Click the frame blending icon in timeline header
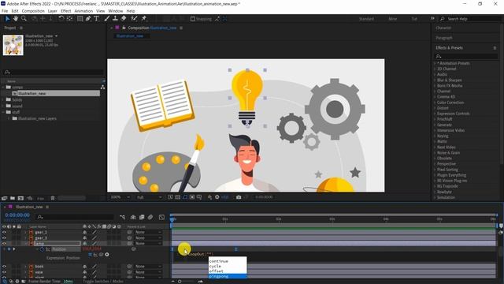The image size is (504, 284). (142, 218)
